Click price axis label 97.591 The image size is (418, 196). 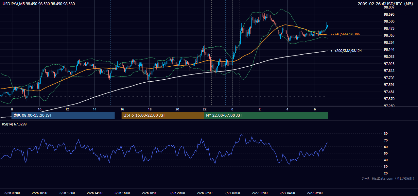tap(389, 85)
